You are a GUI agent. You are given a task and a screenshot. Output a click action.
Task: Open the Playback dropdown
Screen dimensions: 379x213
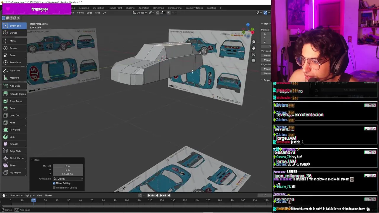coord(16,195)
